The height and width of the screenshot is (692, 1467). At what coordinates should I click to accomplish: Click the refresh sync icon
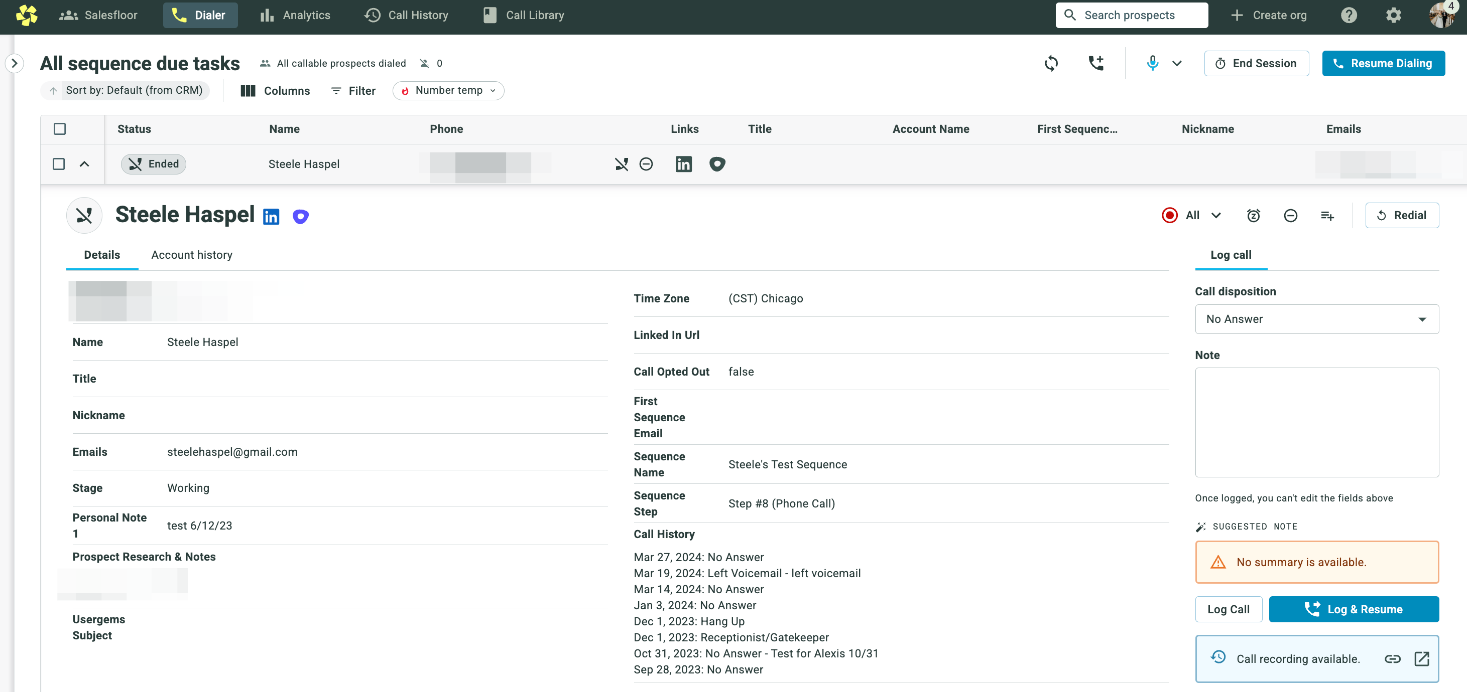1051,63
